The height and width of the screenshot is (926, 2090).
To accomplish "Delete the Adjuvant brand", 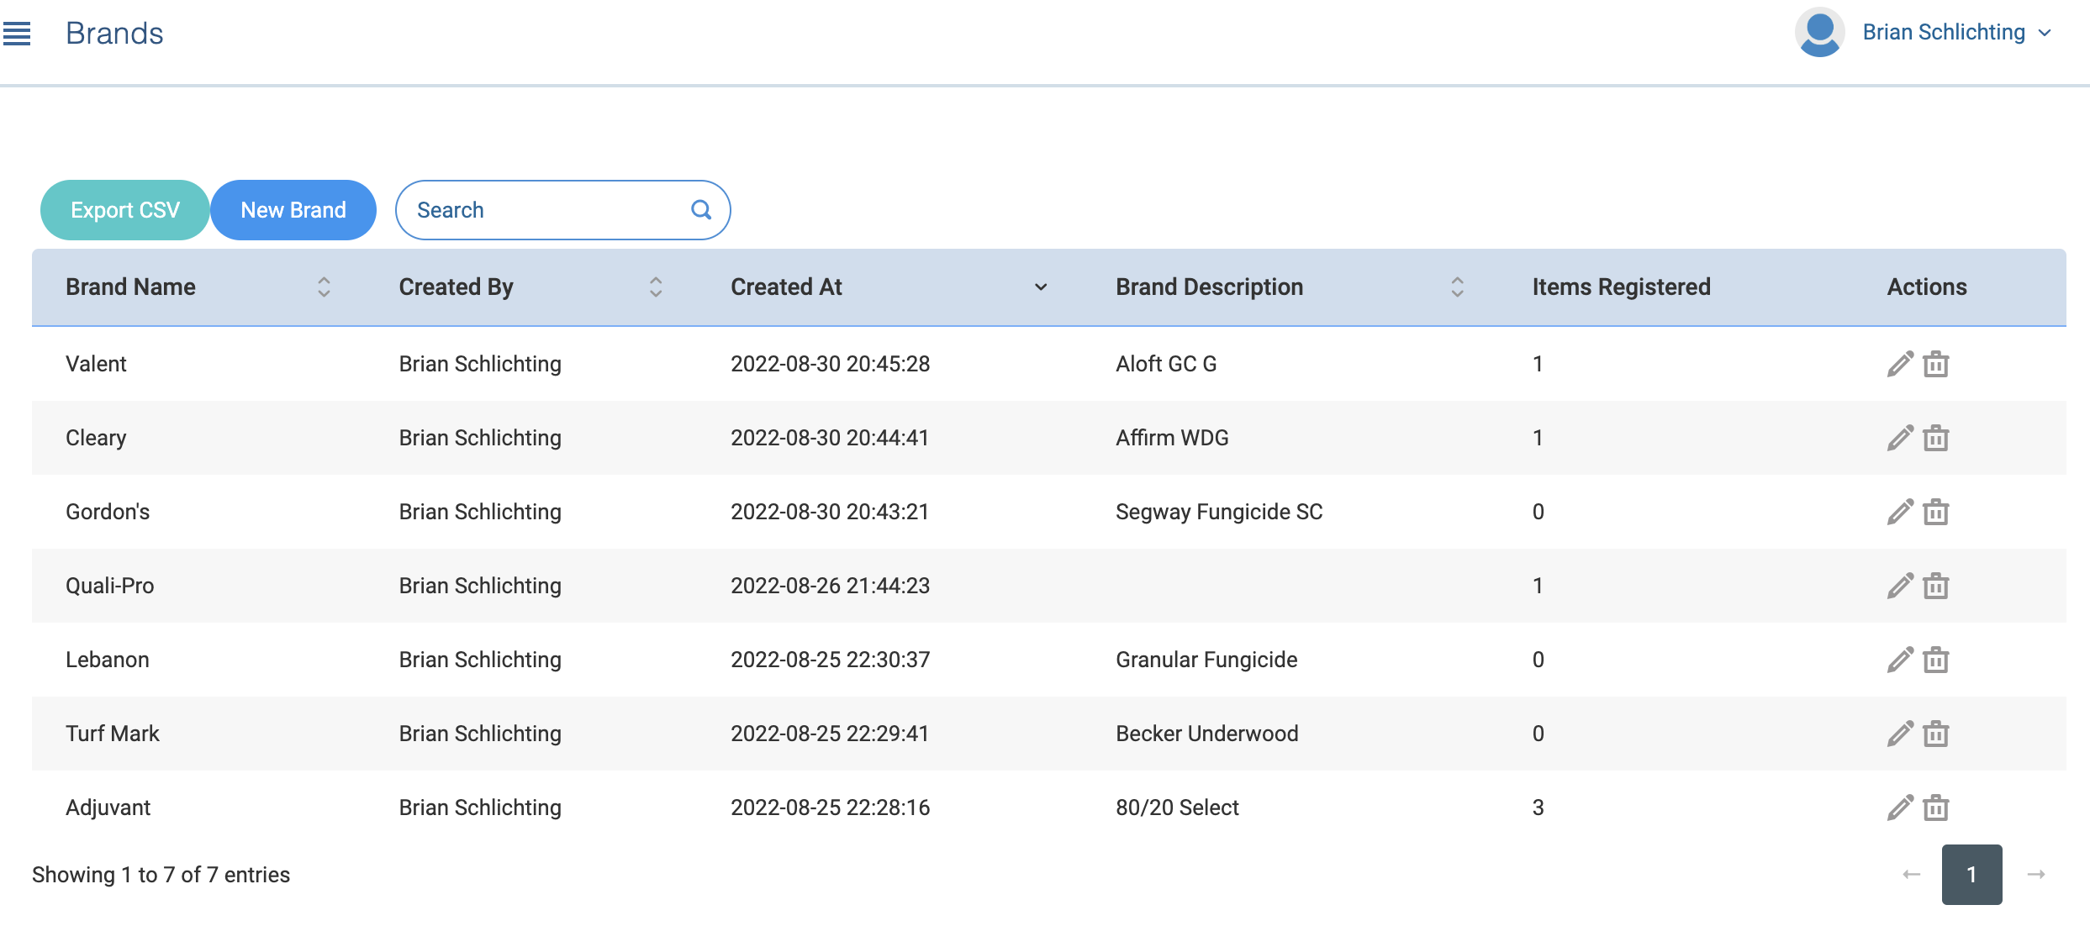I will pyautogui.click(x=1935, y=808).
